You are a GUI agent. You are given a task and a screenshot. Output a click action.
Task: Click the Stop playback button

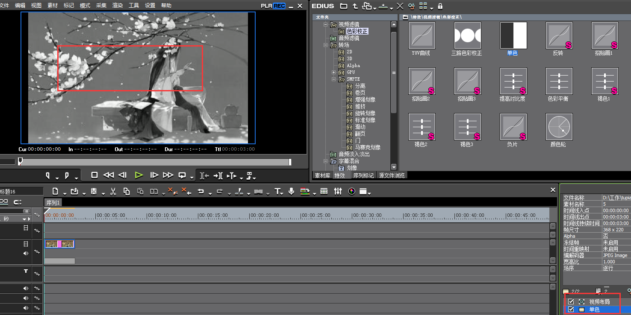coord(95,175)
